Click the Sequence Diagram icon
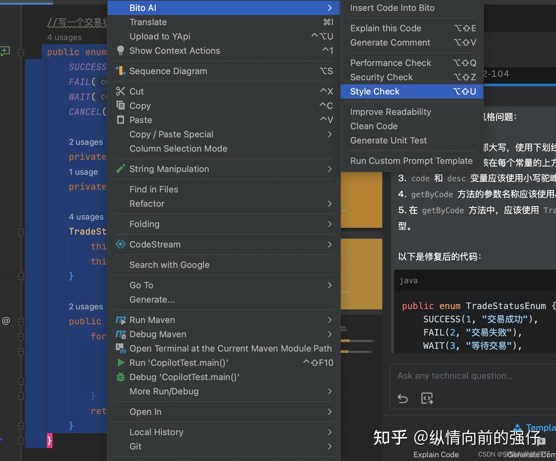 pyautogui.click(x=120, y=71)
